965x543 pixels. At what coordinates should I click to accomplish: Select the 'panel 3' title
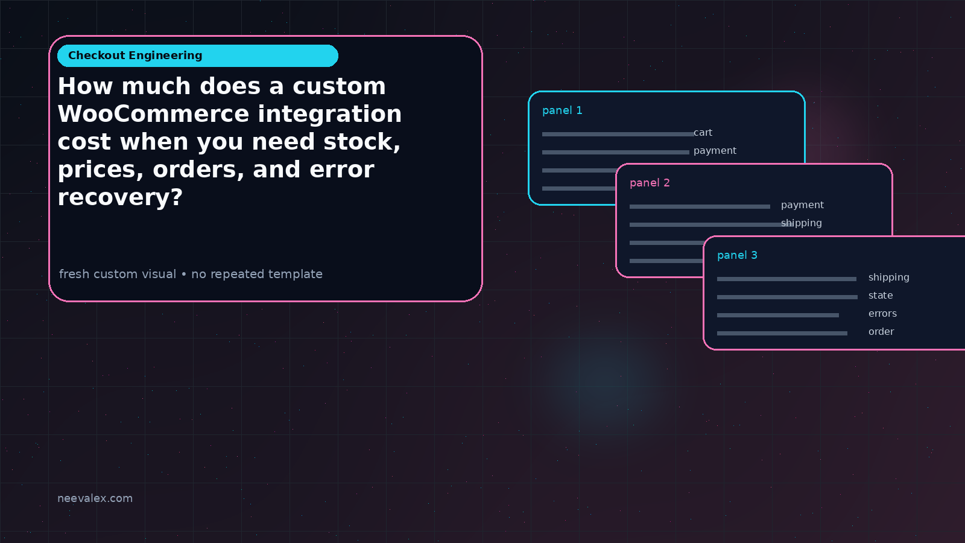tap(737, 255)
